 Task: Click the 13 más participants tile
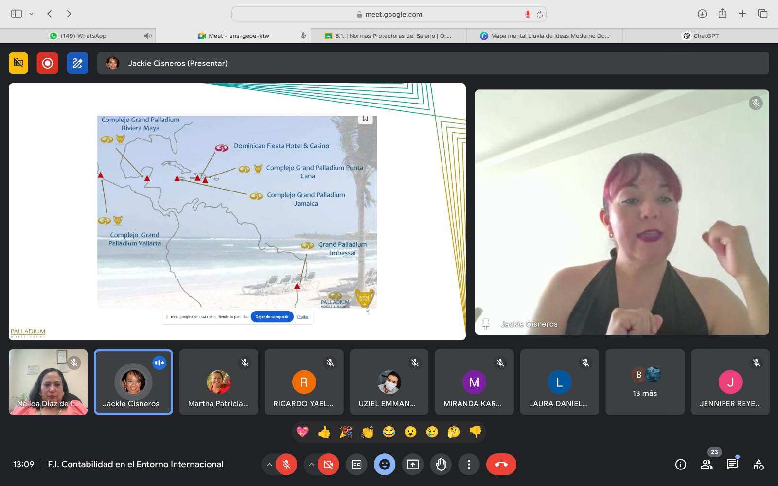[645, 382]
